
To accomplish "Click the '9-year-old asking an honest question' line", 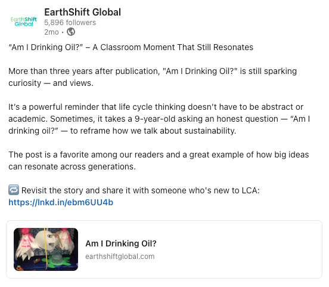I will (159, 119).
